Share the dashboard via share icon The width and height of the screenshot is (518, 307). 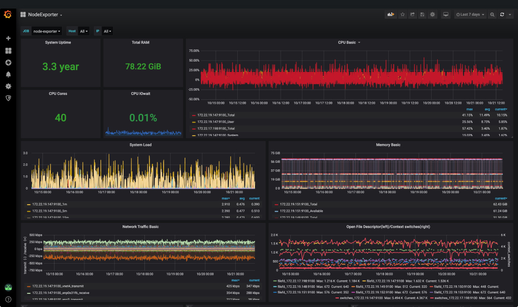(412, 15)
